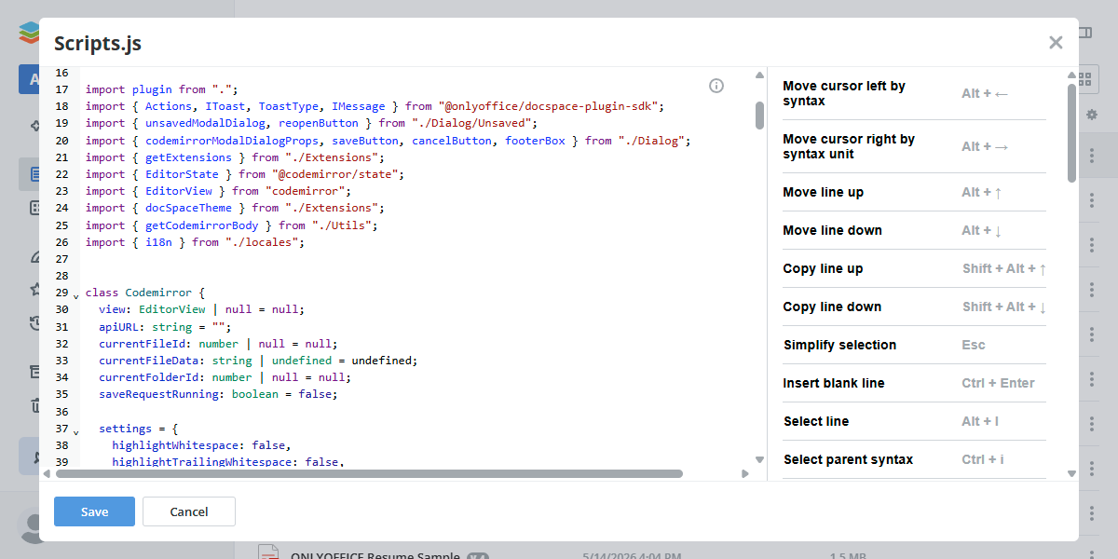Click the editor's horizontal scroll-left arrow
This screenshot has height=559, width=1118.
[x=49, y=473]
